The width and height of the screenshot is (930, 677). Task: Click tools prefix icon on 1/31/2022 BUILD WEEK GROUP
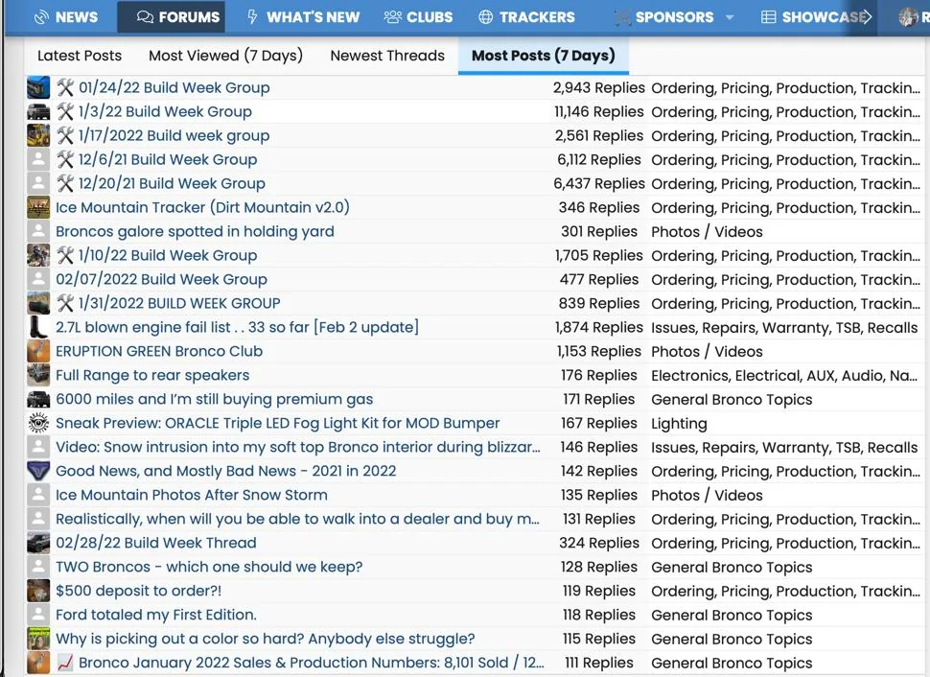65,303
